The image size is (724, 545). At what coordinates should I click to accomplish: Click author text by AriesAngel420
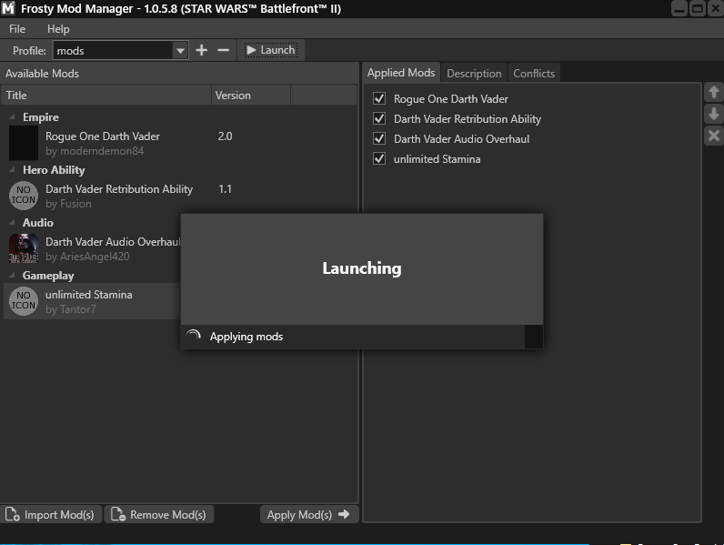point(87,257)
